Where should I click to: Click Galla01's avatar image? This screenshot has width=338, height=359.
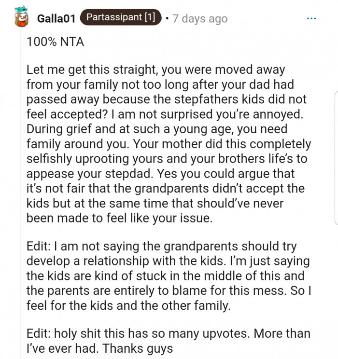click(19, 17)
